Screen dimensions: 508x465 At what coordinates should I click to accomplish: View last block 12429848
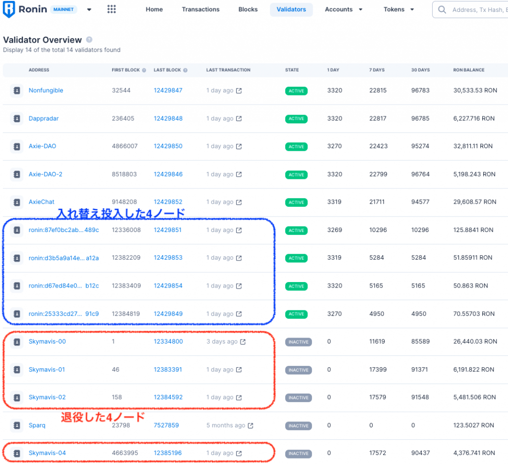[x=168, y=118]
